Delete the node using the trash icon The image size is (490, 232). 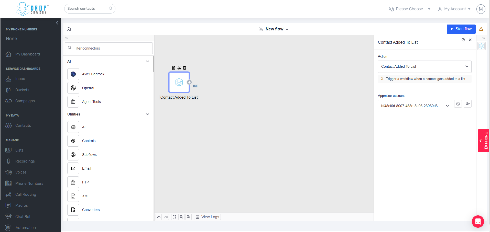(x=184, y=68)
